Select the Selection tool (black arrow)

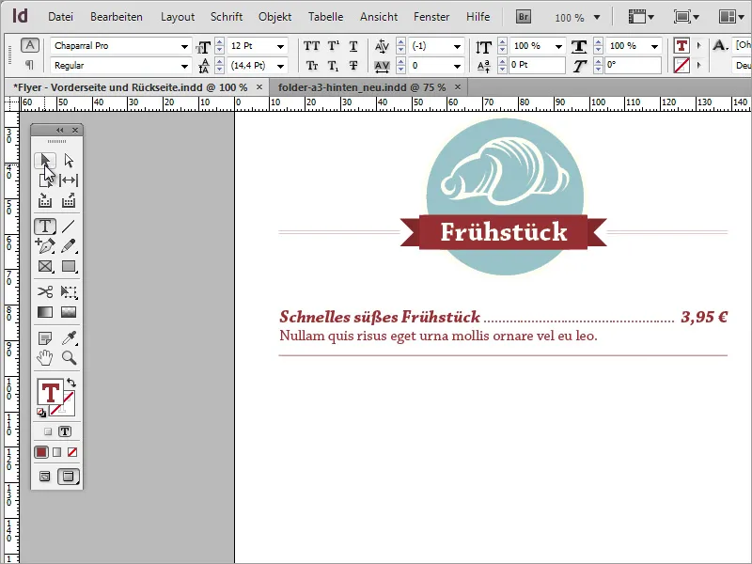(45, 160)
